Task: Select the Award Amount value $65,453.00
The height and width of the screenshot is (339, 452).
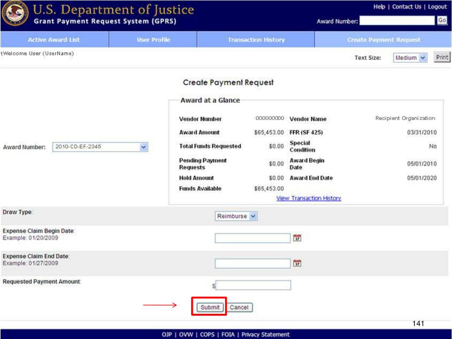Action: pyautogui.click(x=269, y=132)
